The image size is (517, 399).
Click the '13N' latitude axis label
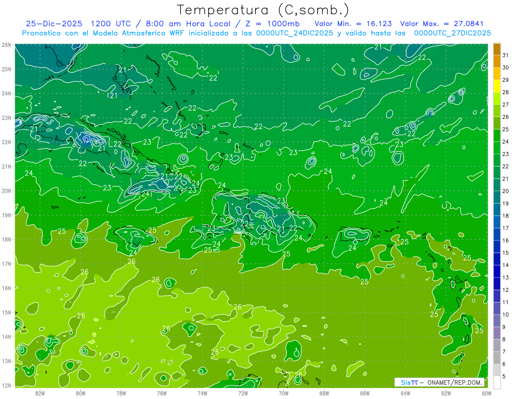click(x=6, y=361)
